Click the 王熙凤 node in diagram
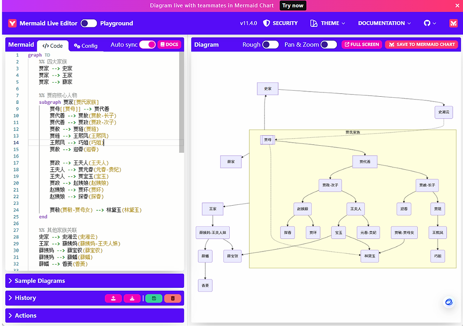The height and width of the screenshot is (326, 463). point(437,233)
